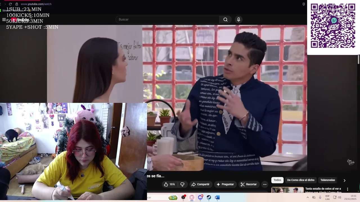The width and height of the screenshot is (360, 202).
Task: Open volume speaker tray icon
Action: 339,198
